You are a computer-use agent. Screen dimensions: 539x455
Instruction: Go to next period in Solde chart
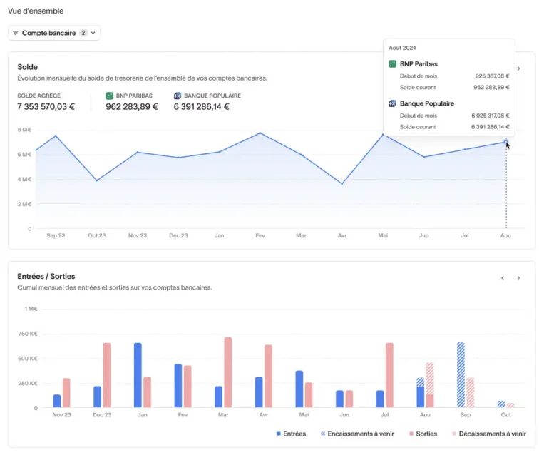518,68
